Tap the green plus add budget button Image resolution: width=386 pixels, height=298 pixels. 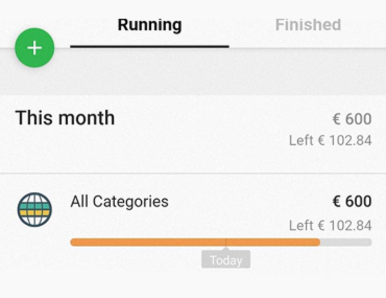coord(34,48)
